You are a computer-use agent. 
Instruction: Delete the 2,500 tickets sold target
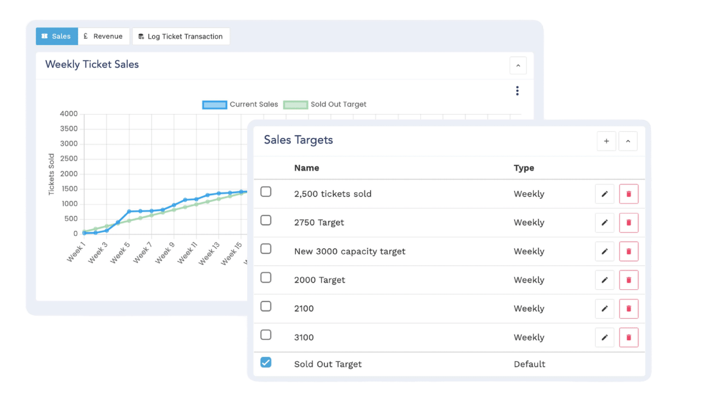(629, 194)
